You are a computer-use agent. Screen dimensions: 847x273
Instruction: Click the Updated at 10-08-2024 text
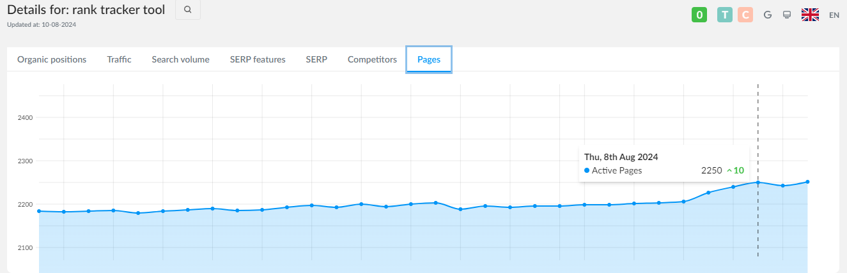click(x=41, y=24)
